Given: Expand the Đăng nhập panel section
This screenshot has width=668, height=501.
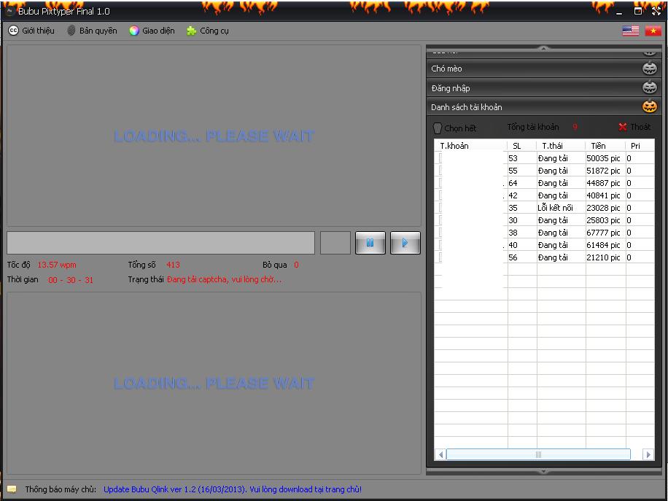Looking at the screenshot, I should (544, 88).
